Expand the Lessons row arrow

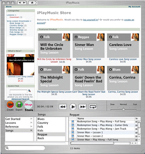(x=31, y=123)
